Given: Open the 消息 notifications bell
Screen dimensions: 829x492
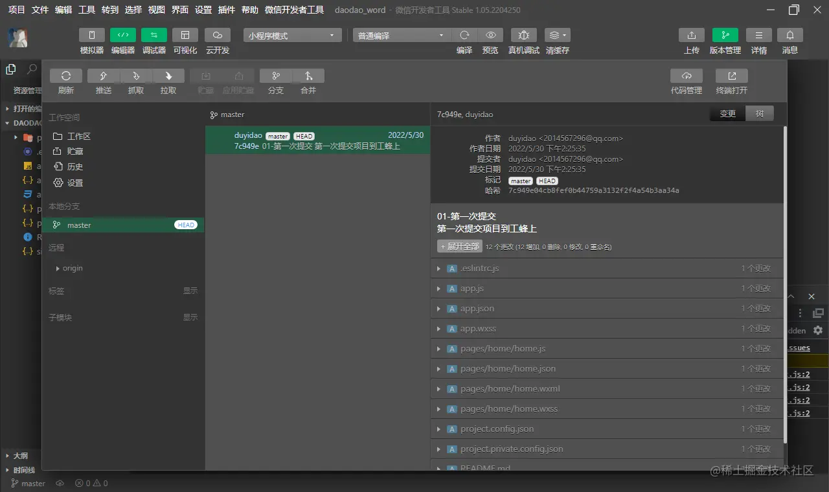Looking at the screenshot, I should (790, 35).
